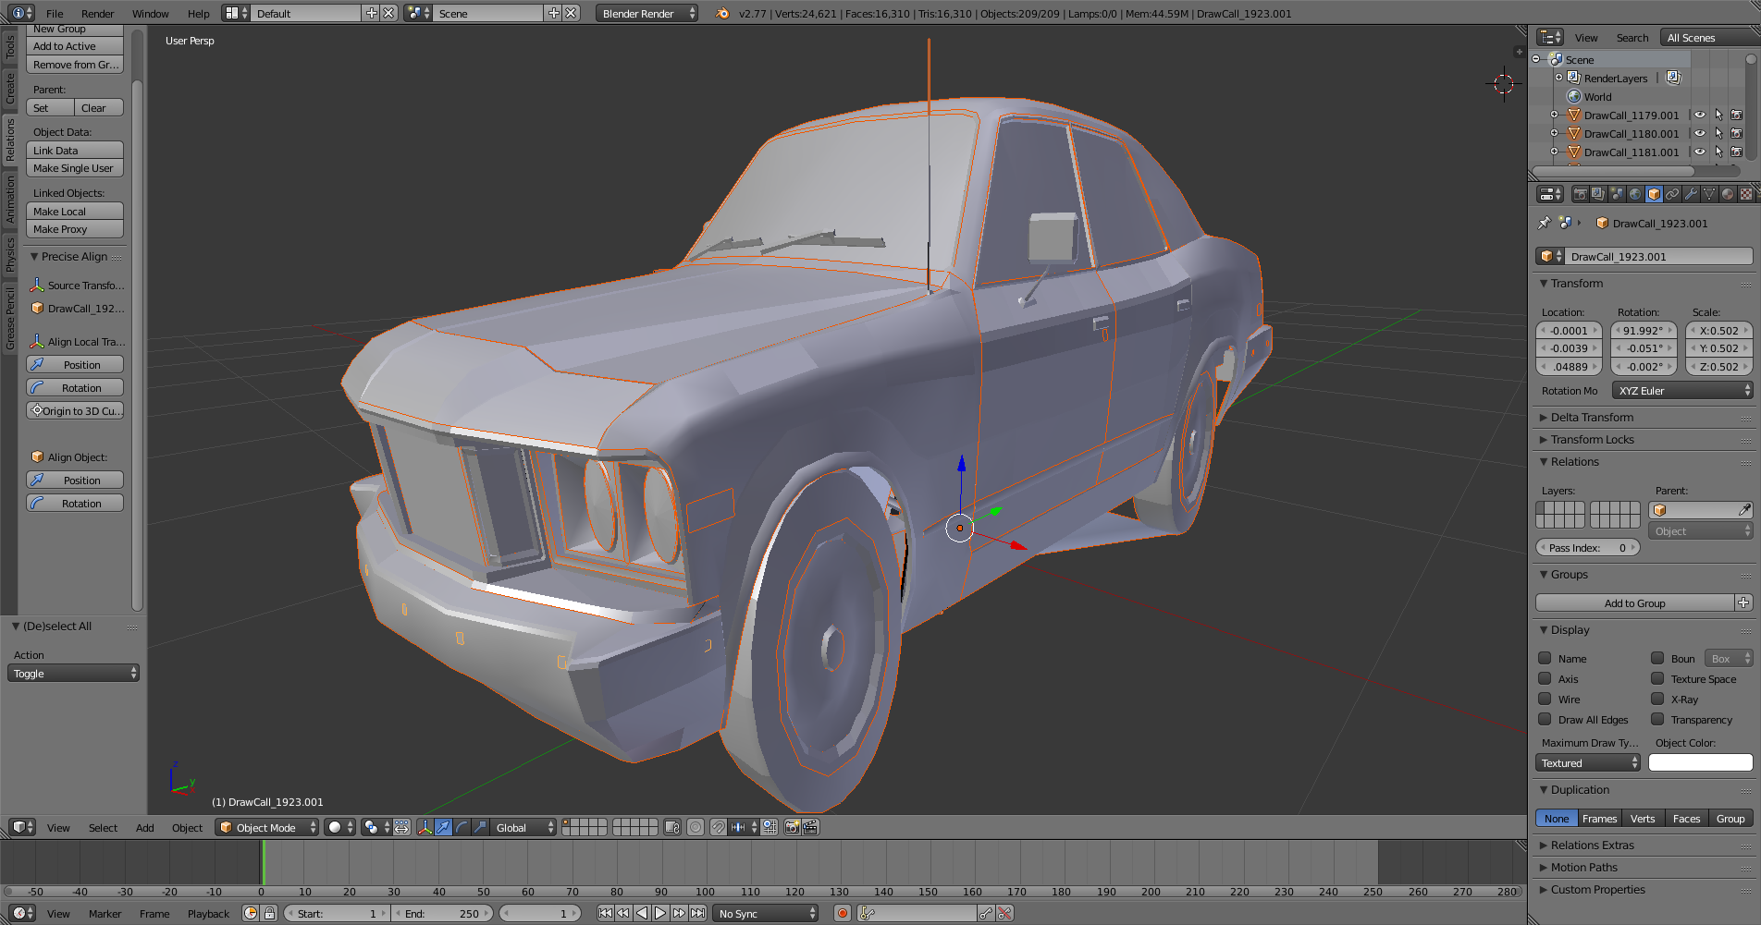Click the Object Constraints chain-link icon
Screen dimensions: 1761x925
point(1672,194)
